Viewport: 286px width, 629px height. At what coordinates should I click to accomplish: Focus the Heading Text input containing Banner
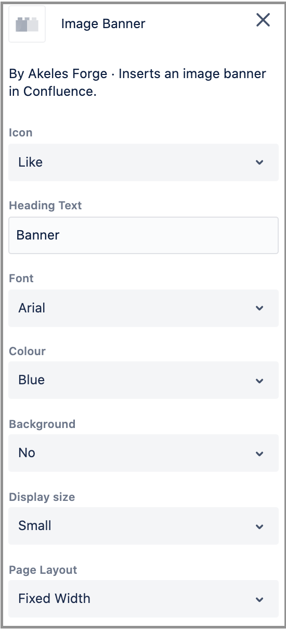click(144, 235)
